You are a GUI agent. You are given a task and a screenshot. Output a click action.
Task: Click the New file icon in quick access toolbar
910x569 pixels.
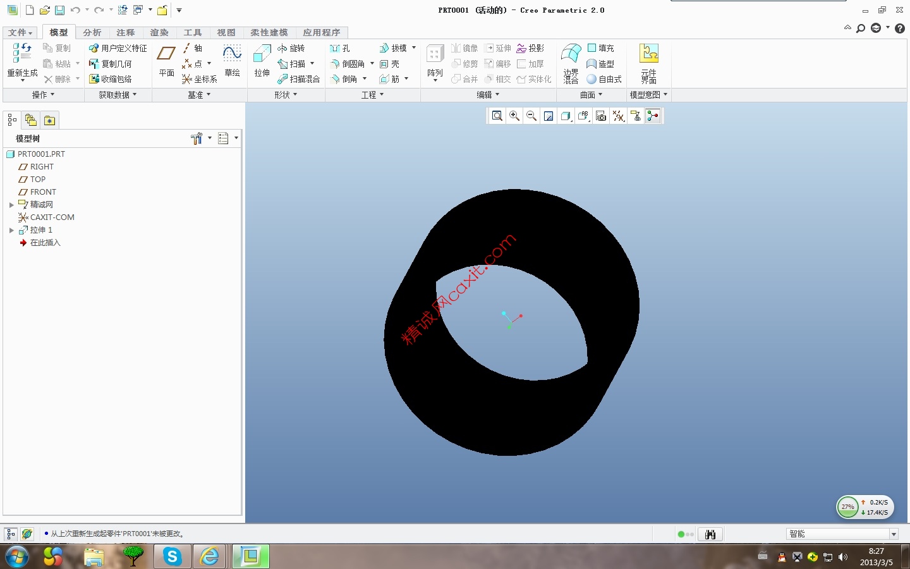(30, 10)
